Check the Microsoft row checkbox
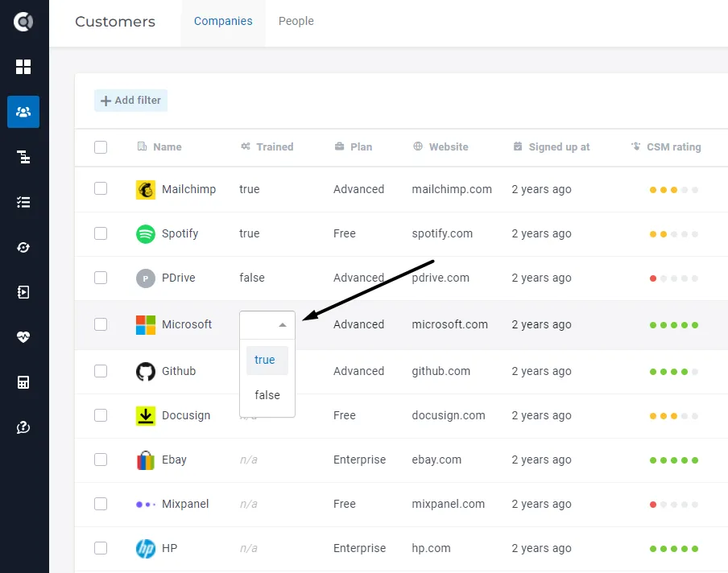 pos(101,324)
